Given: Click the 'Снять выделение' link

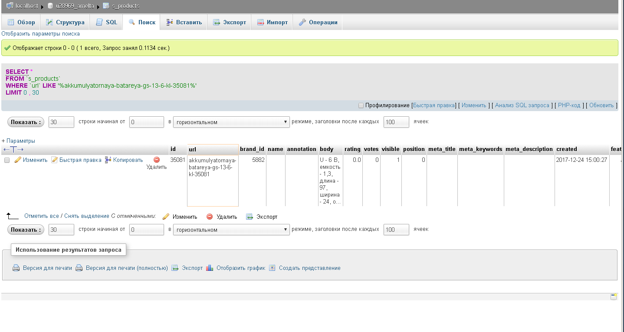Looking at the screenshot, I should tap(87, 216).
